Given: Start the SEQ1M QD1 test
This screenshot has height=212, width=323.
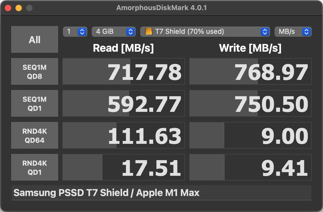Looking at the screenshot, I should [x=35, y=103].
